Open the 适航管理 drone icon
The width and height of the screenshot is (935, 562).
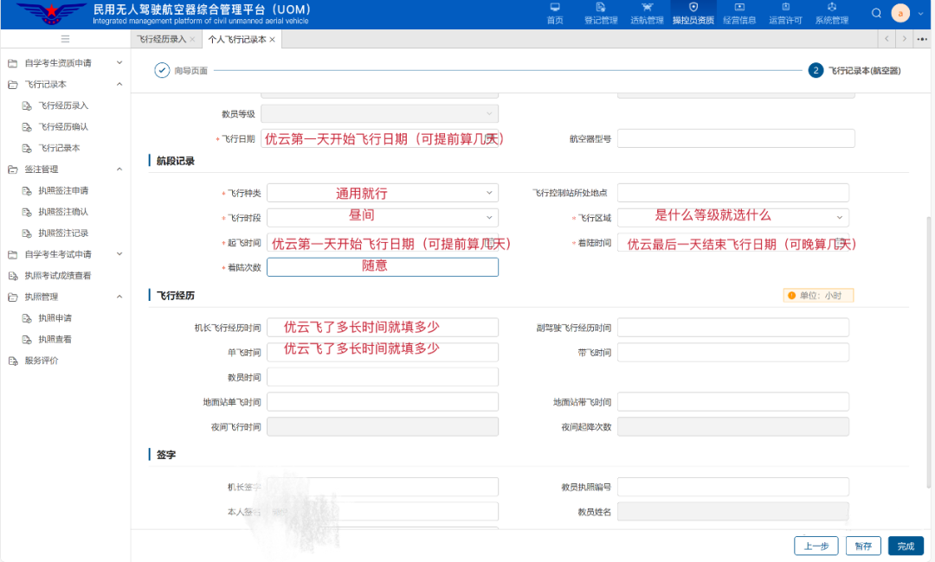coord(647,7)
